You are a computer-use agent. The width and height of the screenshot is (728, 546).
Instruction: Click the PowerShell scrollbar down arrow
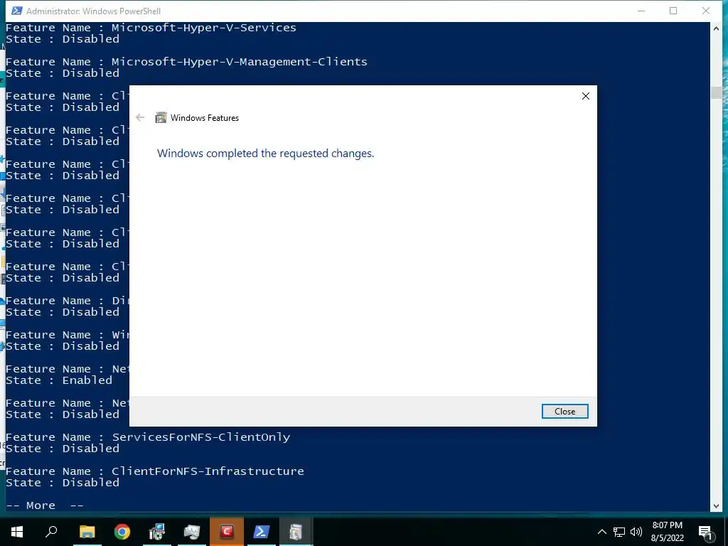pyautogui.click(x=716, y=506)
